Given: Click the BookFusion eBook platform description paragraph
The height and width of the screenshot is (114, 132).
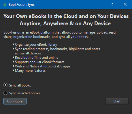Looking at the screenshot, I should [x=60, y=34].
